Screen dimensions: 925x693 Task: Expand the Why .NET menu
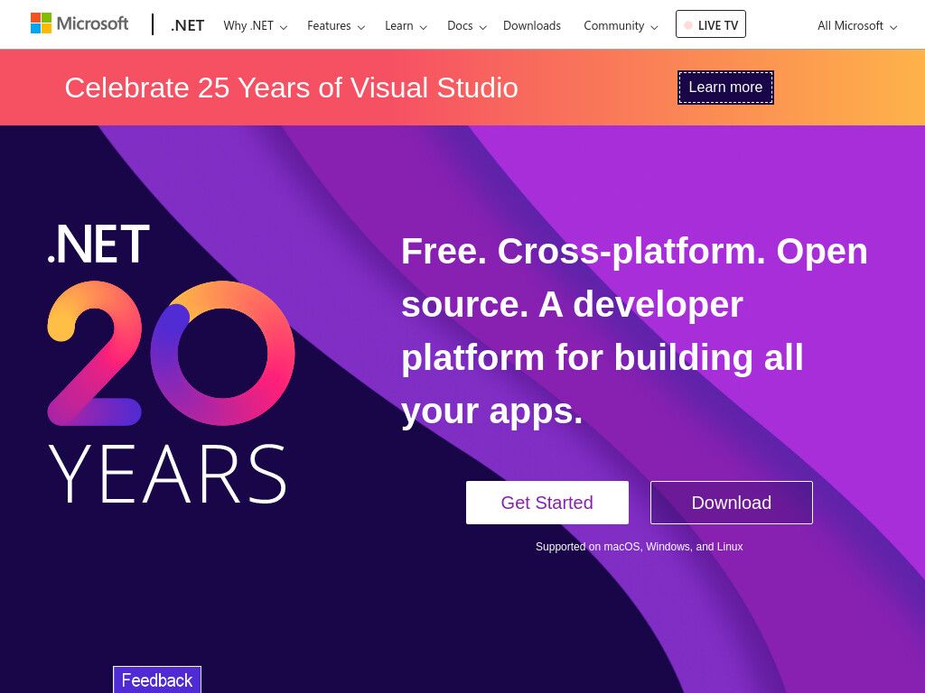(255, 26)
